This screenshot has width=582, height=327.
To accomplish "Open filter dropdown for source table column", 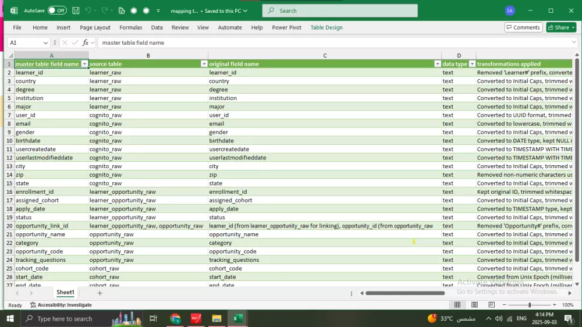I will tap(204, 64).
